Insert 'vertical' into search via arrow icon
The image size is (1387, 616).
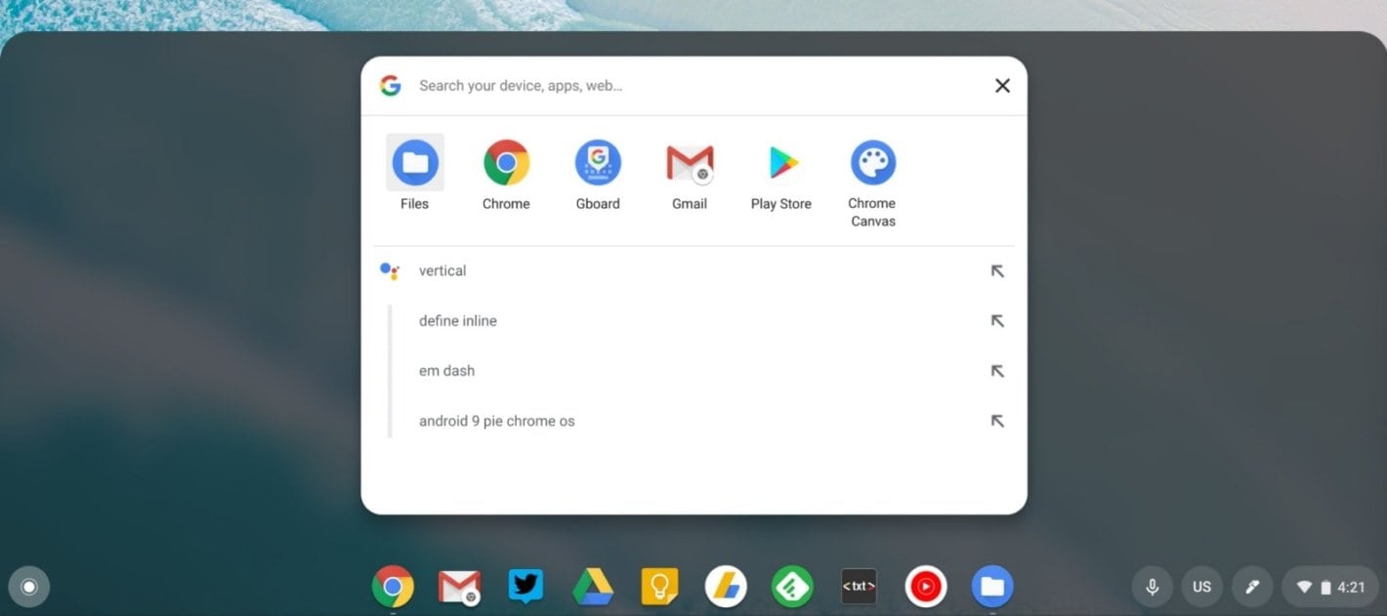point(997,270)
